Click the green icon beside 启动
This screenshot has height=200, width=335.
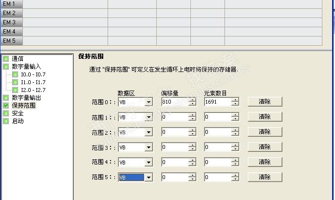click(6, 121)
